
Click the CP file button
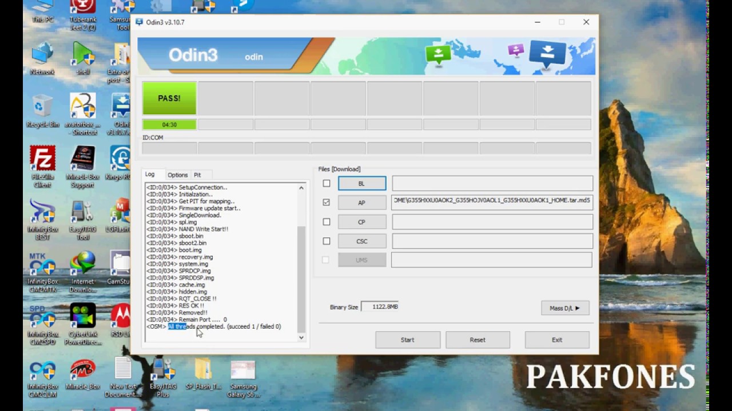pos(362,222)
